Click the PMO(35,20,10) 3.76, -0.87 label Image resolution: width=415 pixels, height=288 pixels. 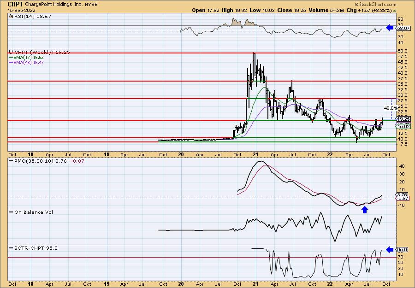(49, 161)
